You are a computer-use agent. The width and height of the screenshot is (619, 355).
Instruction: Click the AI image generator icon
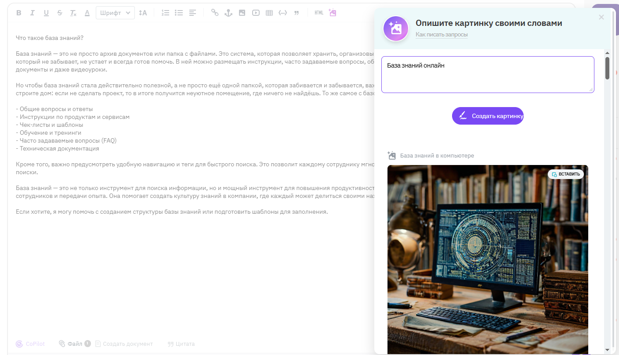click(333, 13)
